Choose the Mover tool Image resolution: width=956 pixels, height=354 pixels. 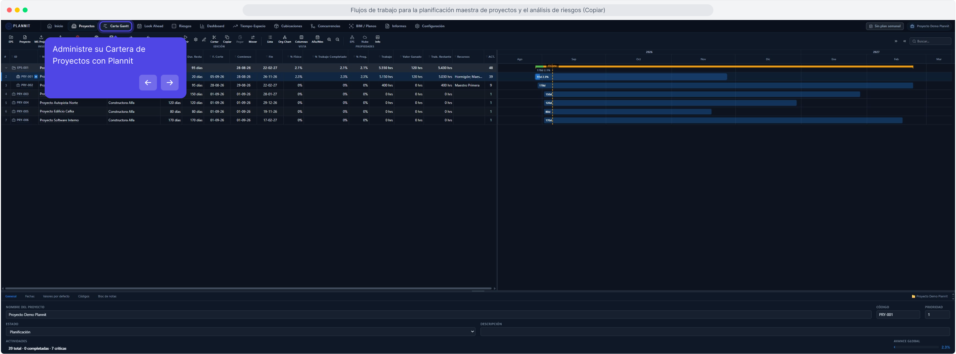pos(253,39)
